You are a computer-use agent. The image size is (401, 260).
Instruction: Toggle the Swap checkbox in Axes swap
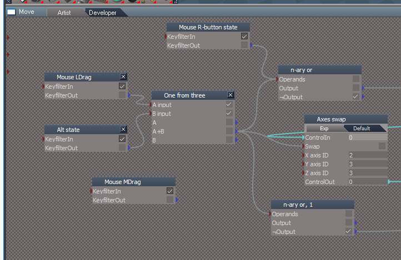[382, 146]
